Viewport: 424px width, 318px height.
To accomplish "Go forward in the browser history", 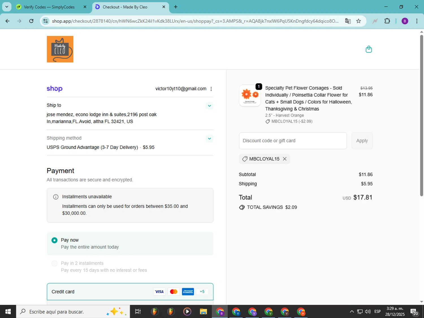I will 19,21.
